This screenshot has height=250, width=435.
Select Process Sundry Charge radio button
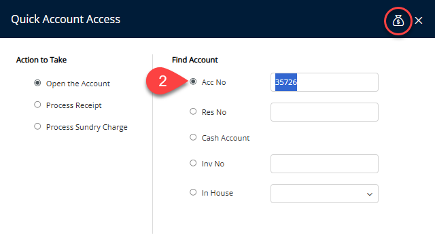pyautogui.click(x=37, y=126)
